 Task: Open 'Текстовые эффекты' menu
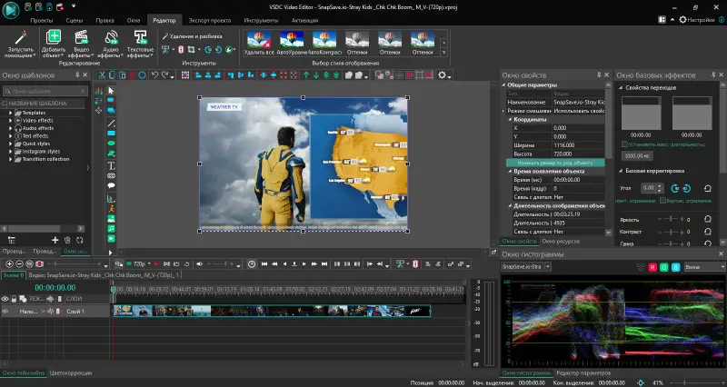point(140,44)
